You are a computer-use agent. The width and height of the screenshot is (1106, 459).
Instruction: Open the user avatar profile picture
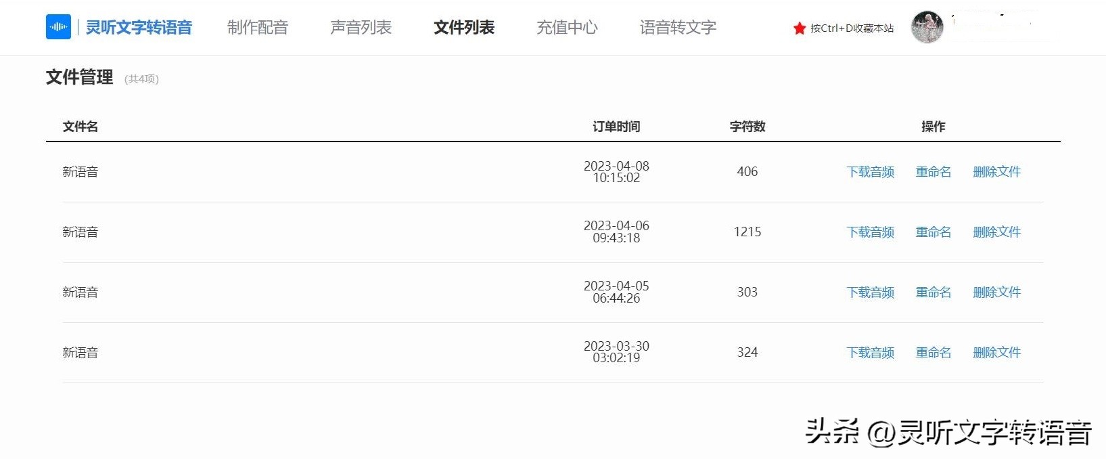coord(927,27)
